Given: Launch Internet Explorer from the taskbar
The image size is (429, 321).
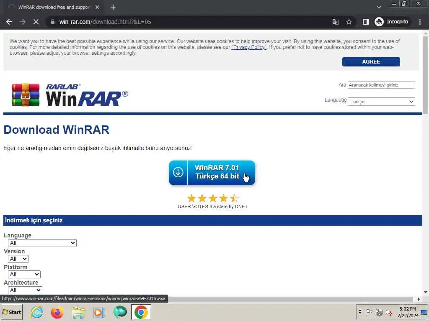Looking at the screenshot, I should tap(37, 312).
